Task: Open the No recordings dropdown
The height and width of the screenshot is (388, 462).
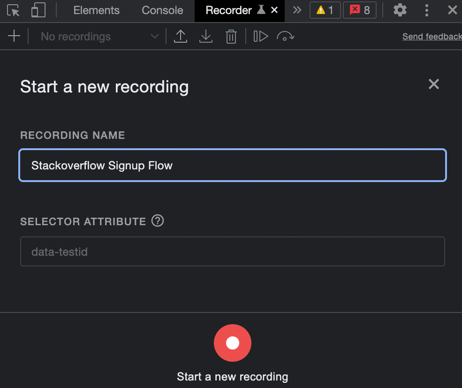Action: (x=99, y=37)
